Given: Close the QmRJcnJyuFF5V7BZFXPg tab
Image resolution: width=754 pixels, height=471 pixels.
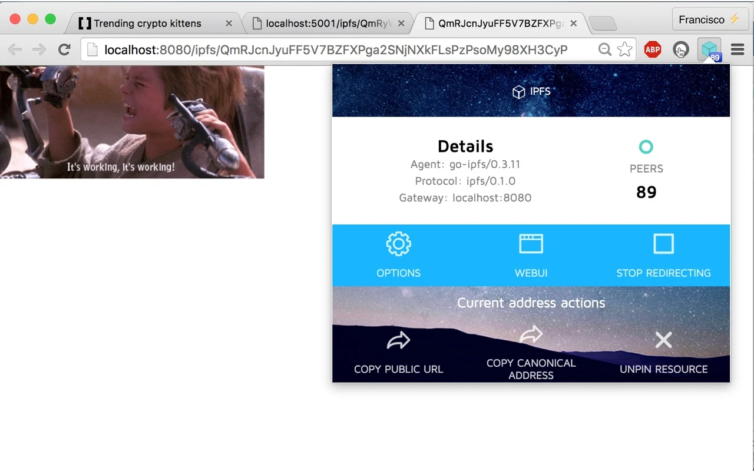Looking at the screenshot, I should point(573,24).
